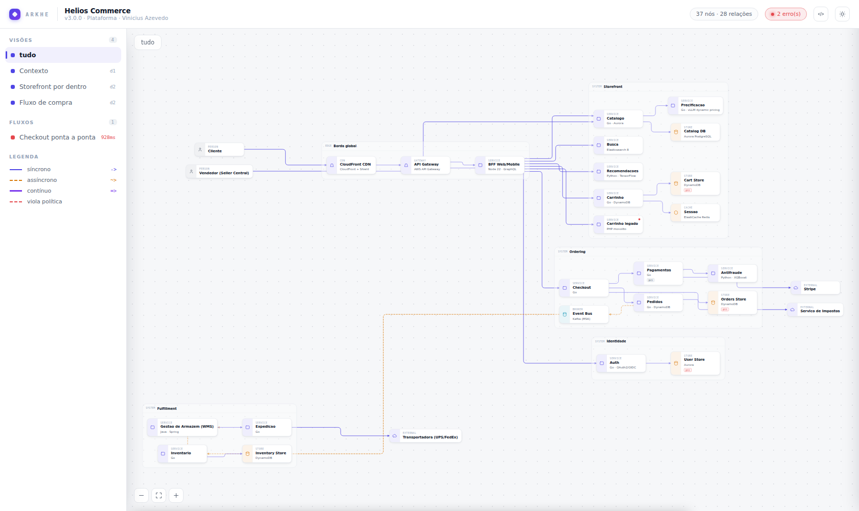Click the ARKHE logo icon
This screenshot has height=511, width=859.
[x=15, y=14]
